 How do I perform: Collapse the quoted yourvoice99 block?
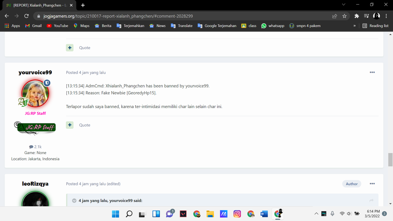[x=74, y=201]
